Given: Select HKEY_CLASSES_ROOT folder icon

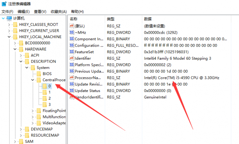Looking at the screenshot, I should click(15, 25).
